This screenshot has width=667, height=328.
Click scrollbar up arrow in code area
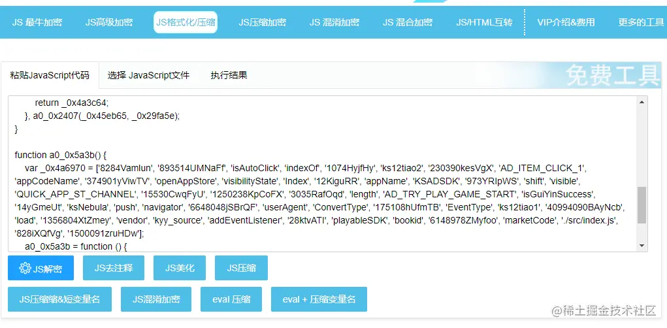pyautogui.click(x=642, y=101)
